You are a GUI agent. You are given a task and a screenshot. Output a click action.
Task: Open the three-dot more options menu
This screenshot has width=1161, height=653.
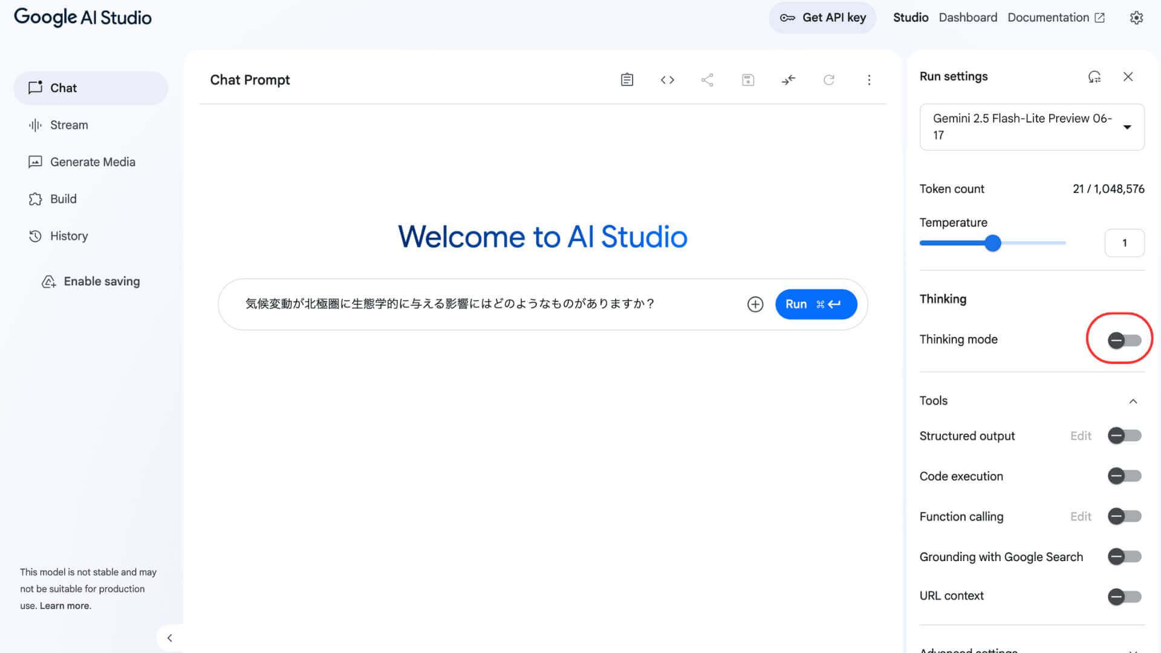click(x=869, y=80)
